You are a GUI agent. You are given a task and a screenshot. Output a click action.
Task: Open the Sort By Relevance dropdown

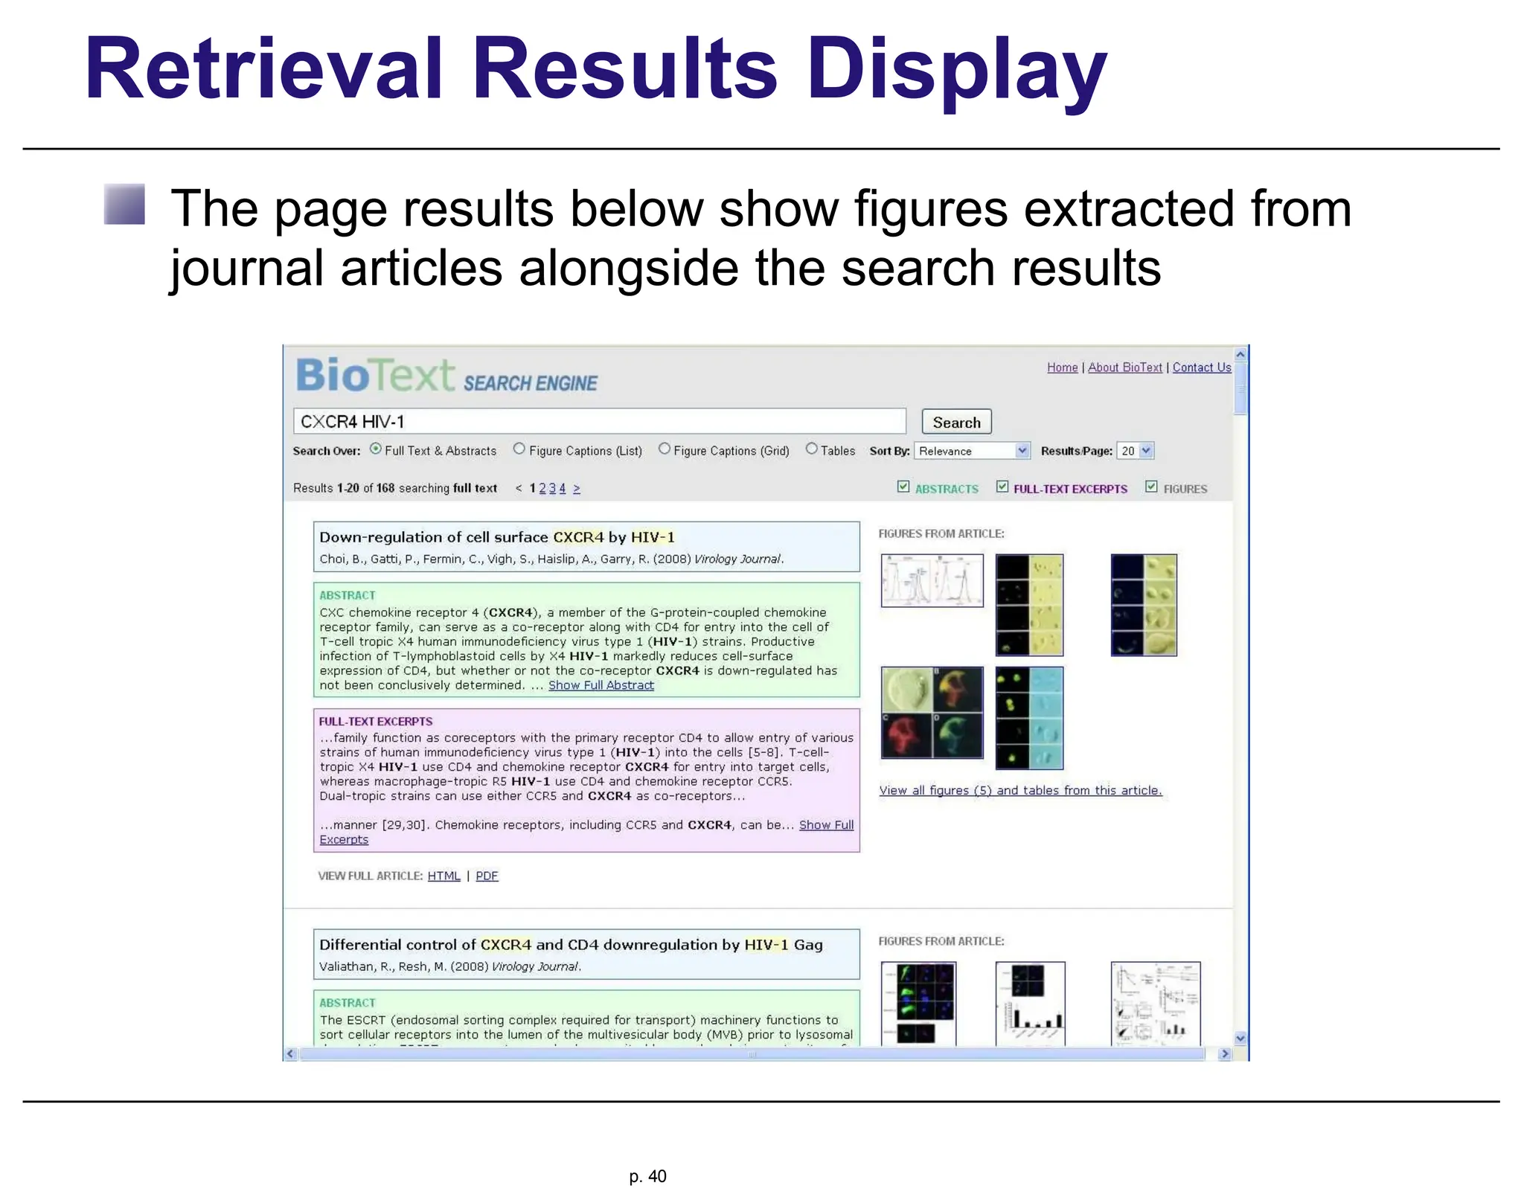972,451
